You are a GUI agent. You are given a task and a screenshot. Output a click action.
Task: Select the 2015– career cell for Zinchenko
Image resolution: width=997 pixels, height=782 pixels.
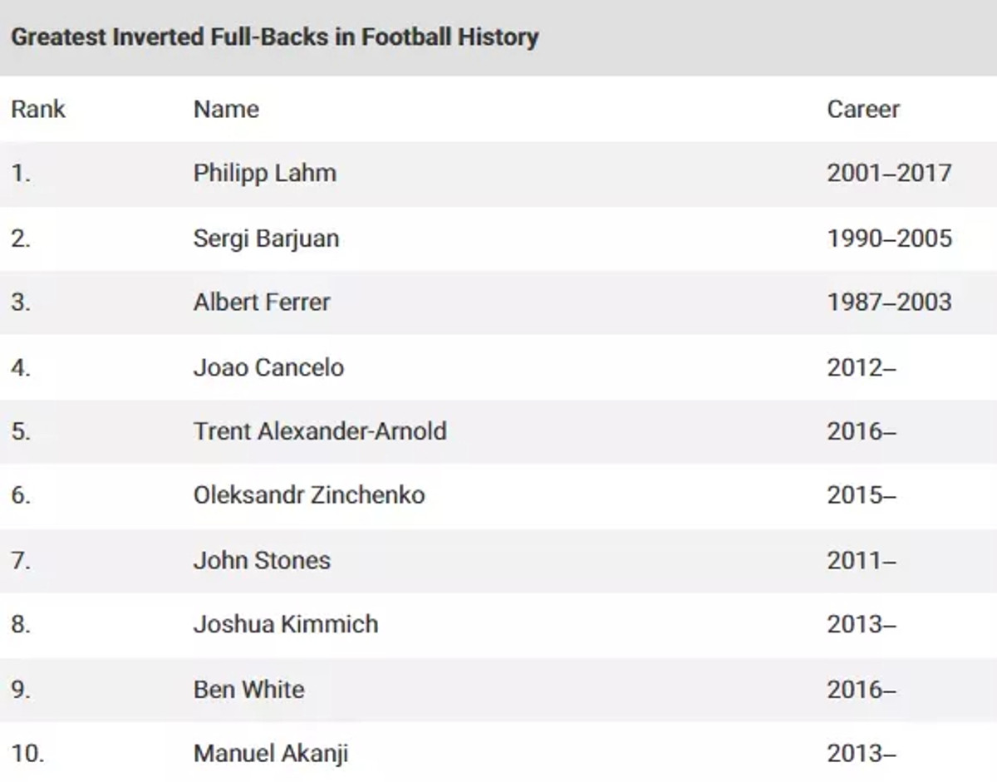[x=862, y=495]
